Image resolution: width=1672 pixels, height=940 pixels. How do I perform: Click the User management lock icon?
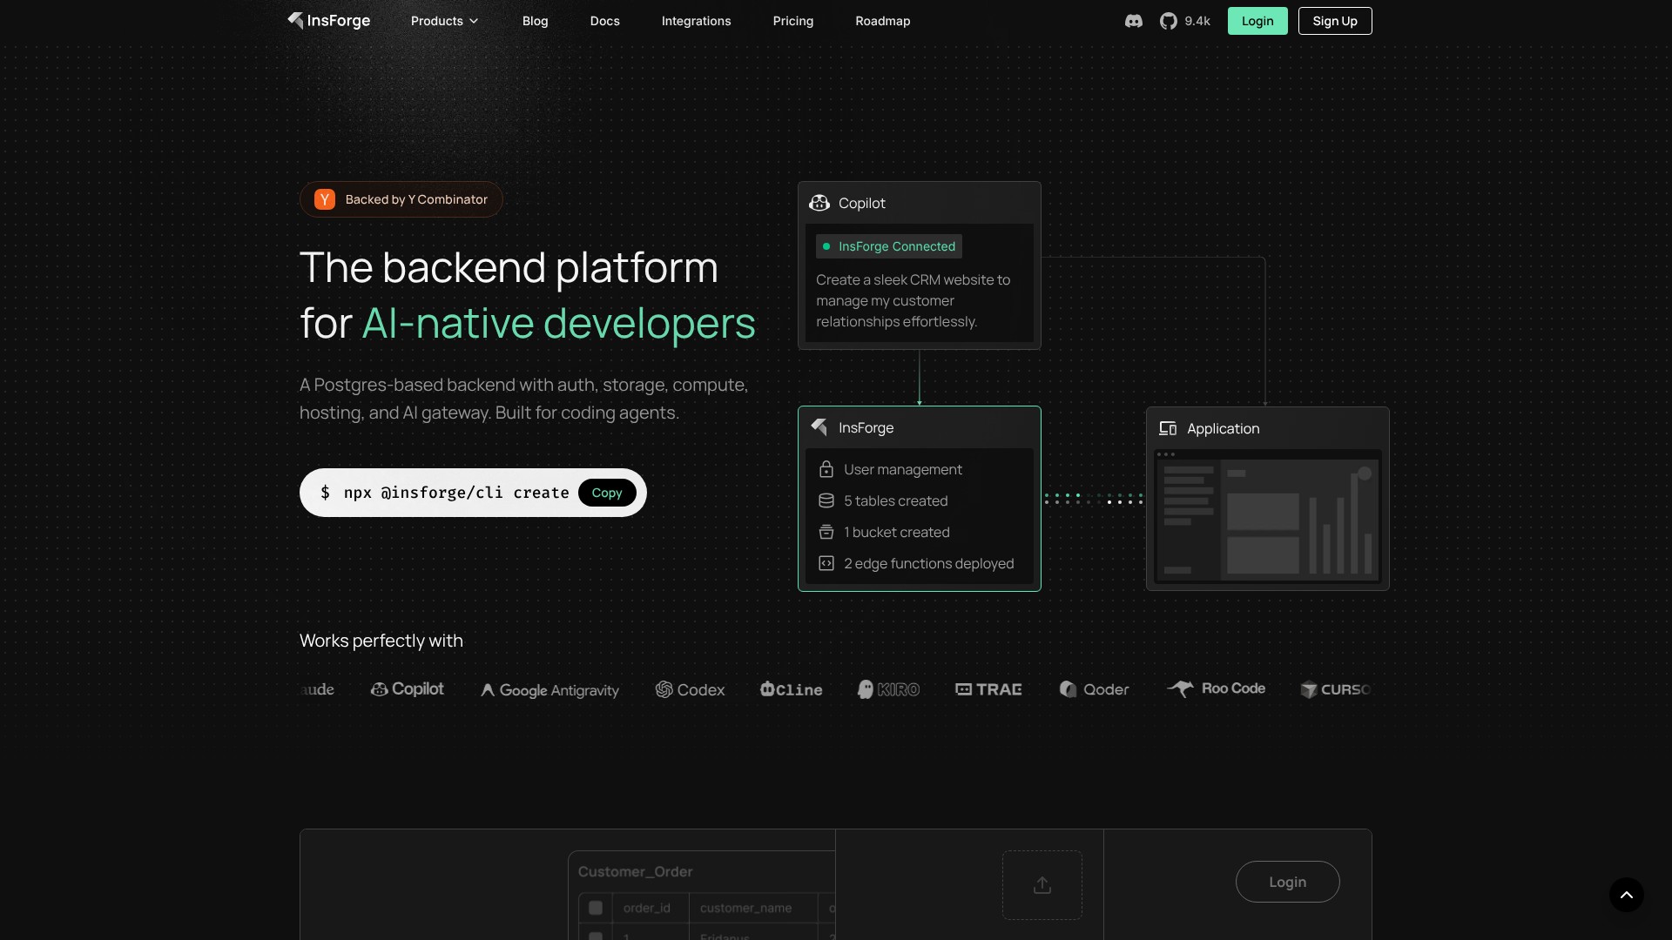(826, 469)
